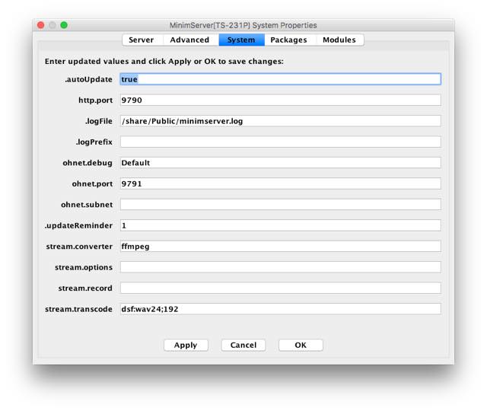This screenshot has width=487, height=411.
Task: Click the .updateReminder field showing 1
Action: (x=281, y=225)
